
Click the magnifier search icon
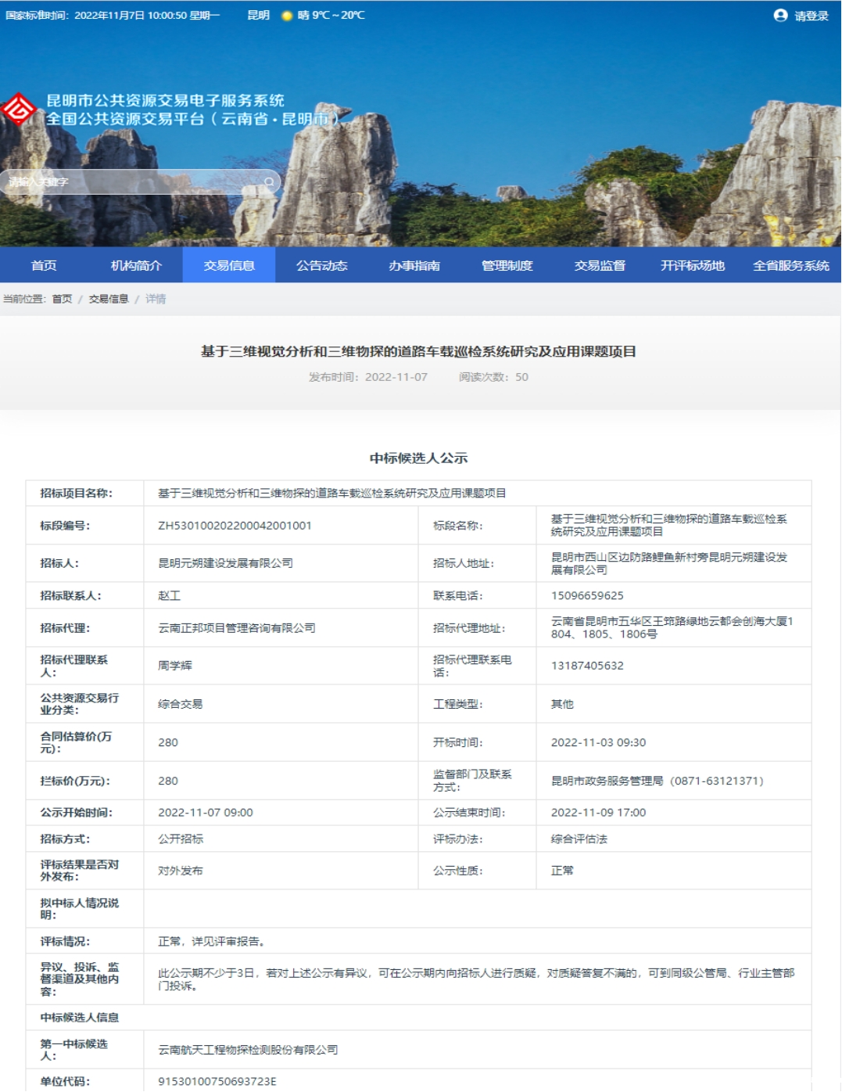[x=269, y=182]
